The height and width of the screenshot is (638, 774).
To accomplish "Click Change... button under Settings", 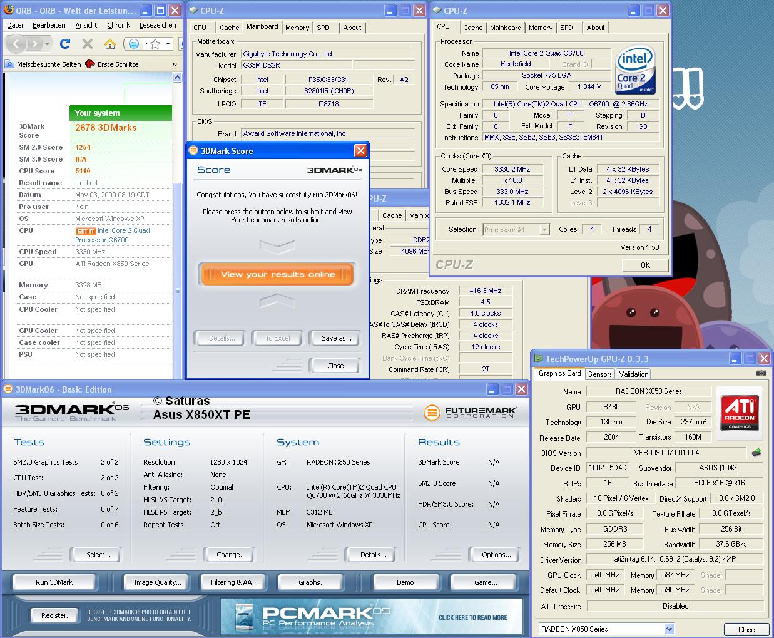I will tap(231, 555).
